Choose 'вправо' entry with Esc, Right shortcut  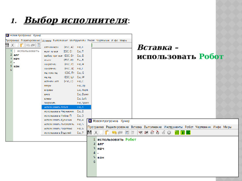[67, 90]
